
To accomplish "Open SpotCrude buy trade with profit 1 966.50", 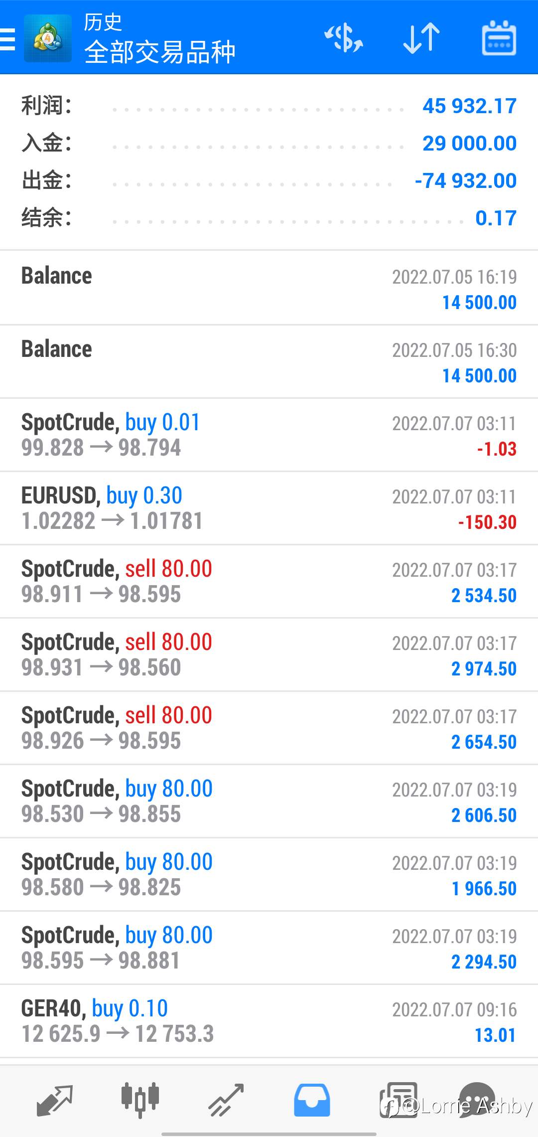I will click(269, 874).
